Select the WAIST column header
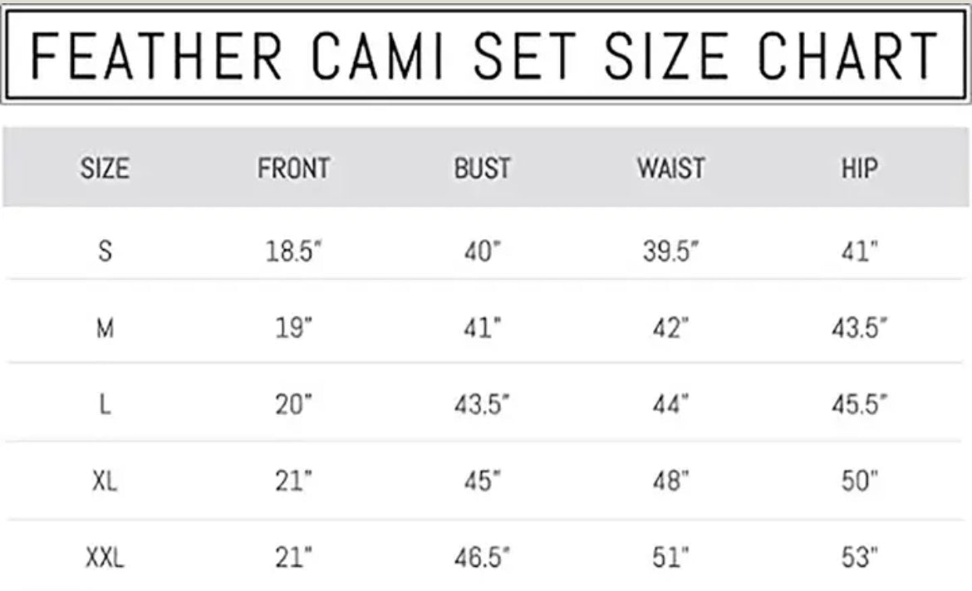This screenshot has width=972, height=591. coord(670,169)
